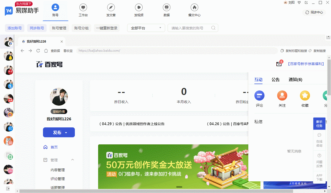The image size is (331, 193).
Task: Click APP下载 side button
Action: (319, 177)
